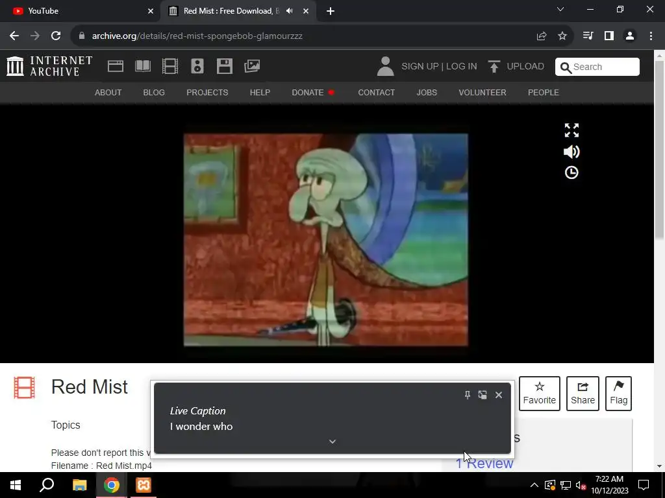Open the Windows Start menu
Image resolution: width=665 pixels, height=498 pixels.
(x=16, y=485)
